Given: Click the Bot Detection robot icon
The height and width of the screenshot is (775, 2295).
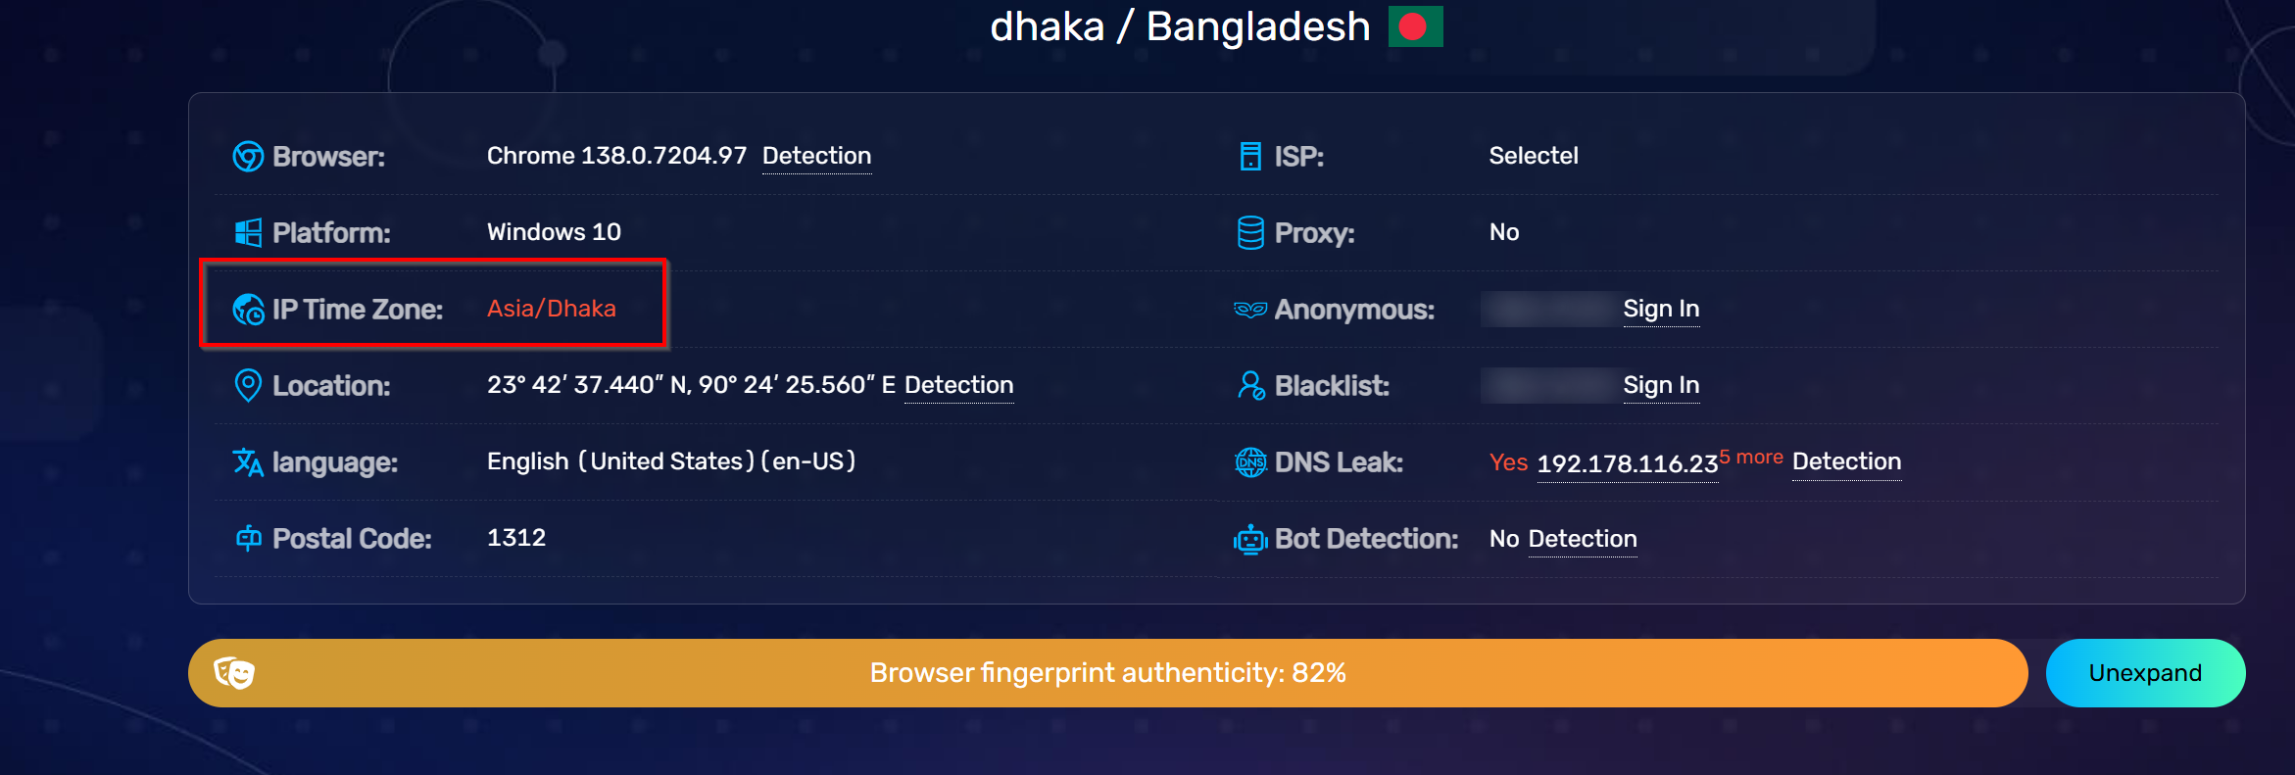Looking at the screenshot, I should coord(1250,539).
